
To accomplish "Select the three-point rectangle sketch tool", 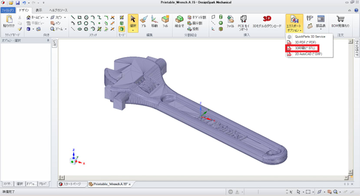I will coord(79,23).
